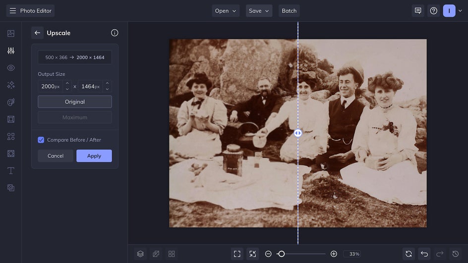468x263 pixels.
Task: Expand the Save dropdown menu
Action: pyautogui.click(x=259, y=11)
